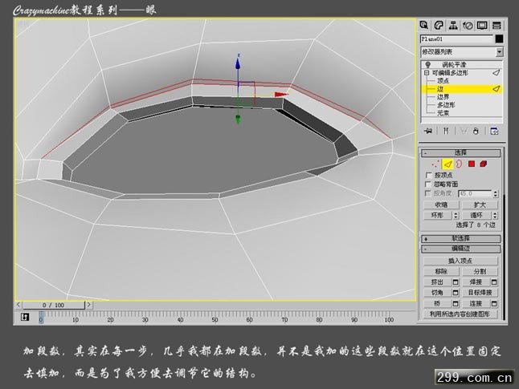Click the 挤出 extrude button

[x=438, y=282]
